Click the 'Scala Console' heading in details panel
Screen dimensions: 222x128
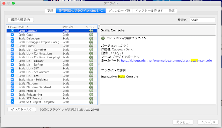click(113, 30)
